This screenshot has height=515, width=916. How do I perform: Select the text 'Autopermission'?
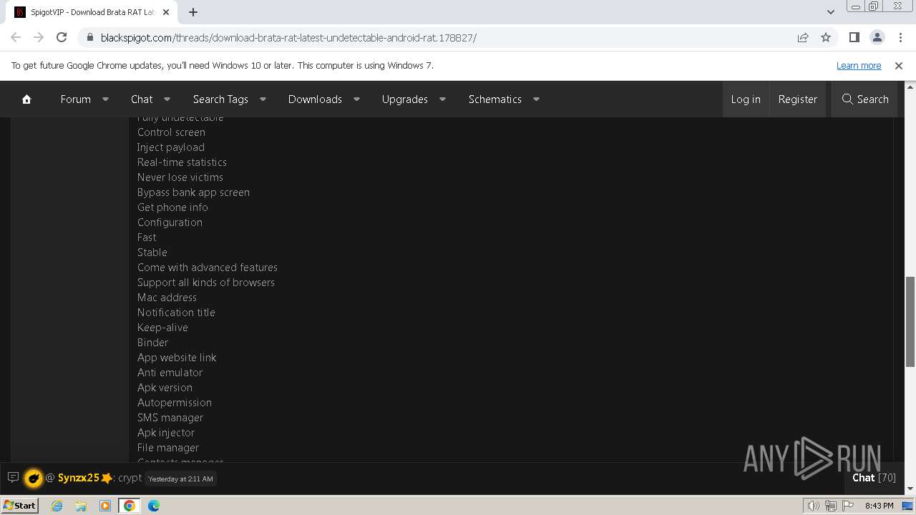coord(175,403)
